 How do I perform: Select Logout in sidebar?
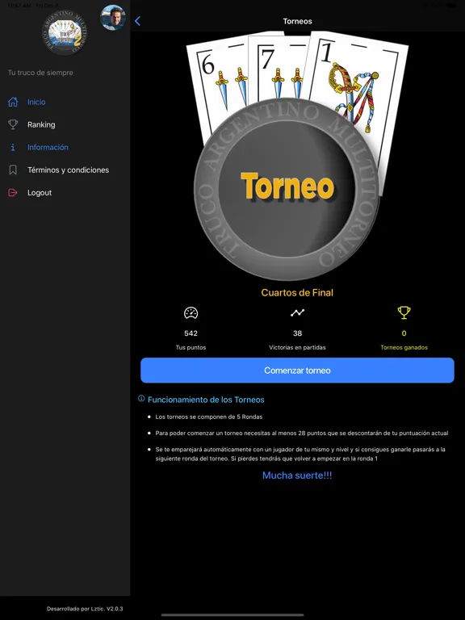(x=40, y=193)
